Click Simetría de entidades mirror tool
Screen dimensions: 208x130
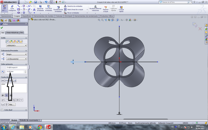click(x=73, y=6)
